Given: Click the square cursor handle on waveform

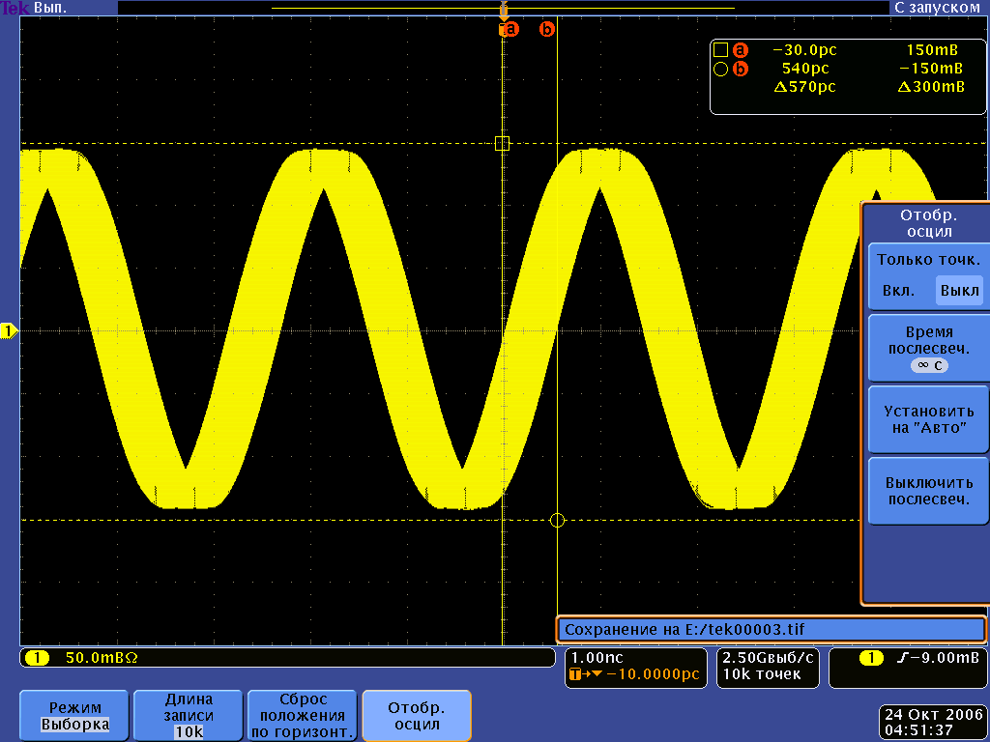Looking at the screenshot, I should tap(502, 143).
